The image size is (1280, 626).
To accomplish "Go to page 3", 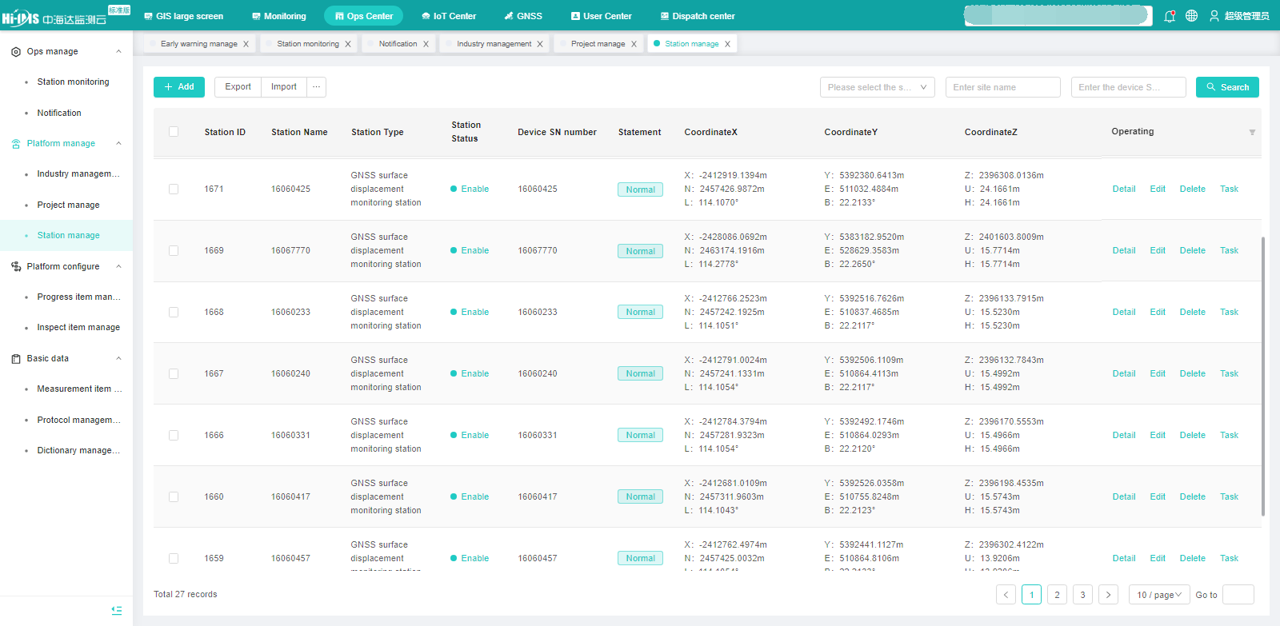I will (x=1082, y=595).
